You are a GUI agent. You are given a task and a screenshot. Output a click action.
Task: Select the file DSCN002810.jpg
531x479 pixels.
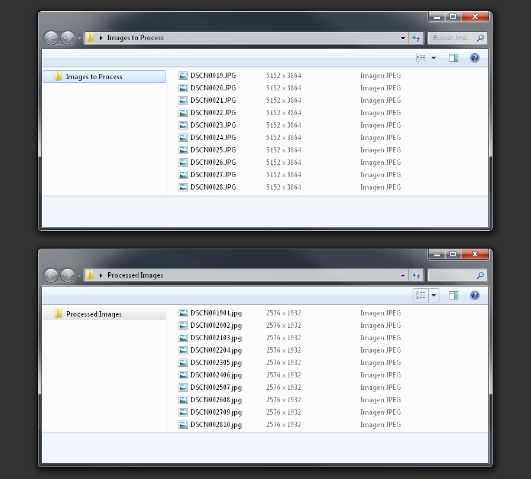pyautogui.click(x=216, y=425)
